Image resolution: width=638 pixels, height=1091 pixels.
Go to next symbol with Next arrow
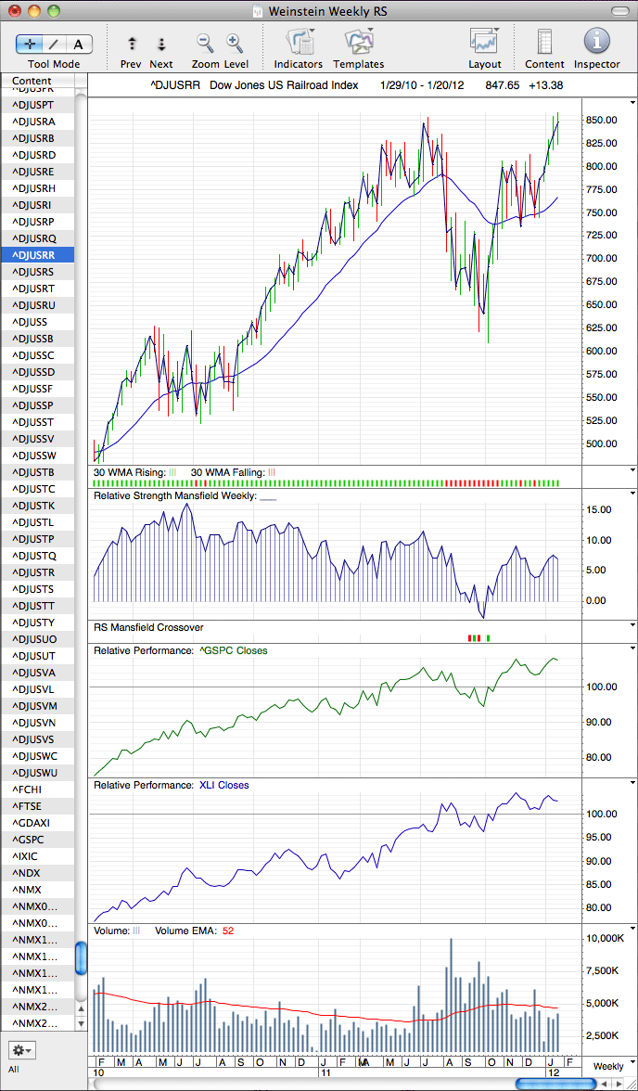point(161,44)
